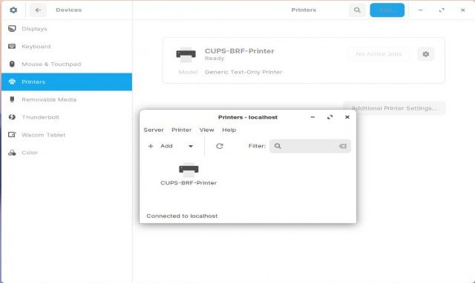The width and height of the screenshot is (475, 283).
Task: Click the Keyboard icon in sidebar
Action: coord(12,46)
